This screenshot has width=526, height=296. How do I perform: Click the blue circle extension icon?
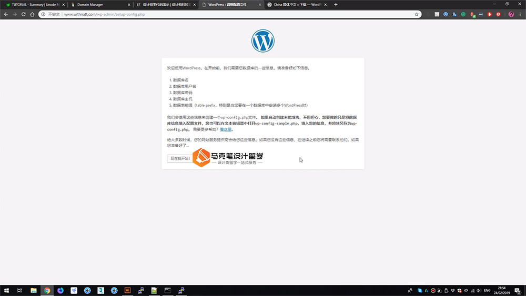pyautogui.click(x=446, y=14)
